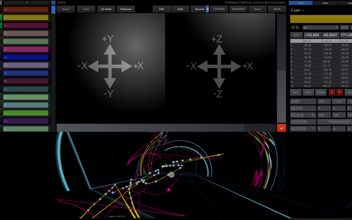Toggle the M button beside Sources
This screenshot has width=352, height=220.
click(x=207, y=9)
